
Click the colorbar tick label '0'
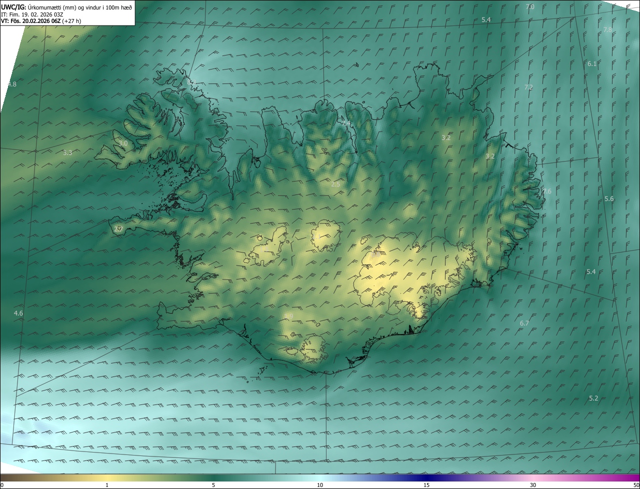[1, 485]
